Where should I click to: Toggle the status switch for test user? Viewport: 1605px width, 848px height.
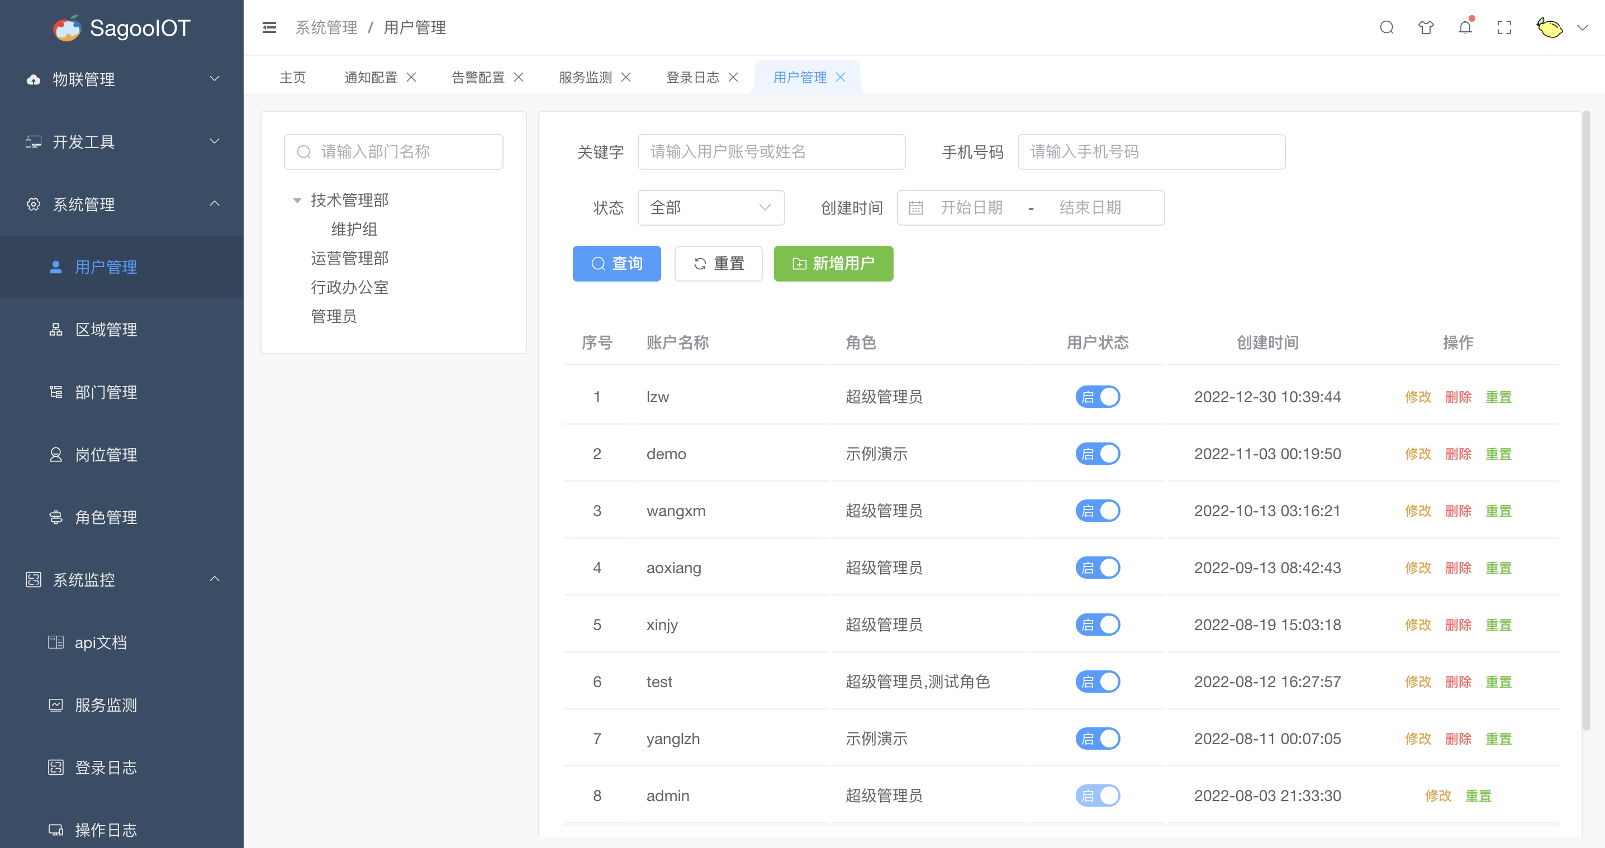pyautogui.click(x=1098, y=682)
